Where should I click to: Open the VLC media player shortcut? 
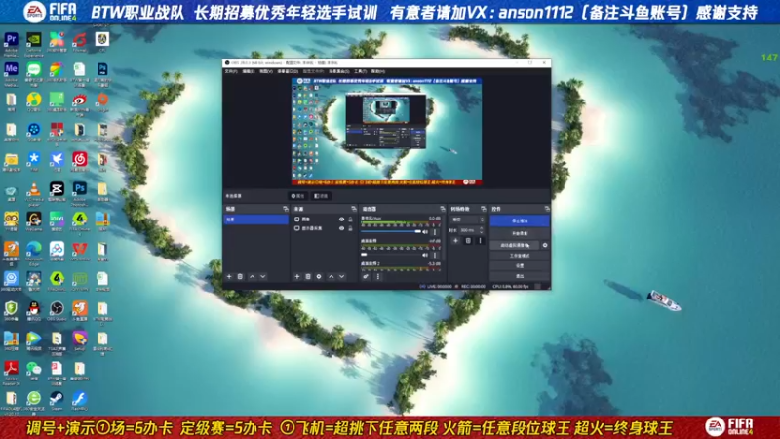(34, 189)
